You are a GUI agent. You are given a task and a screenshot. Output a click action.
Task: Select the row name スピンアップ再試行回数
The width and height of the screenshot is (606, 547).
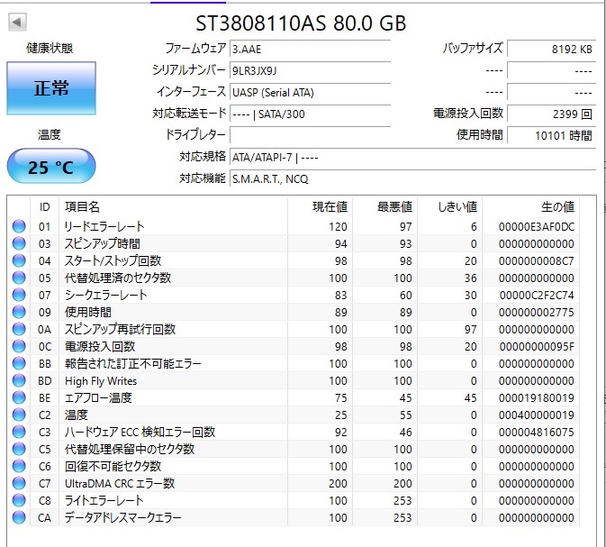(120, 329)
